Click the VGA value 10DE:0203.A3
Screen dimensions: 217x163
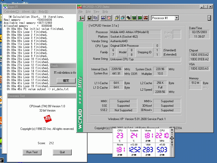(199, 68)
